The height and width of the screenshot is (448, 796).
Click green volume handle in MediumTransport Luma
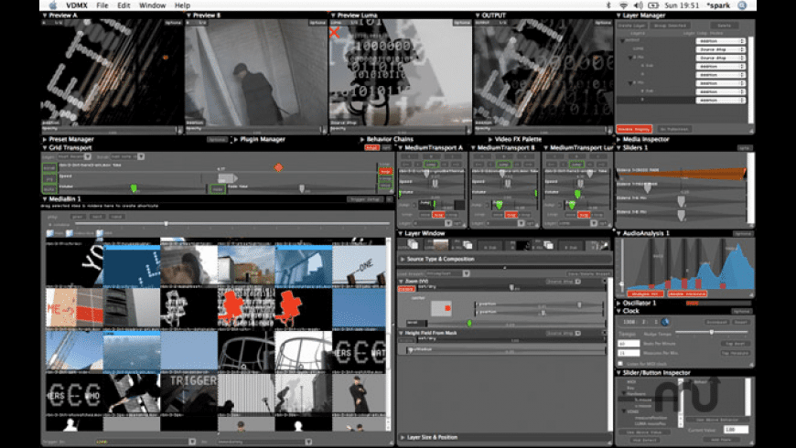(577, 194)
